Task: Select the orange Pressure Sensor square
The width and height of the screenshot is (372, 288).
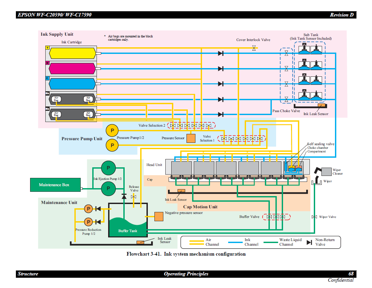Action: (191, 138)
